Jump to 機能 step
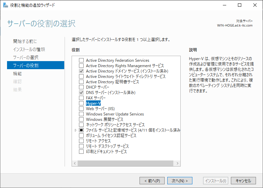 tap(17, 74)
